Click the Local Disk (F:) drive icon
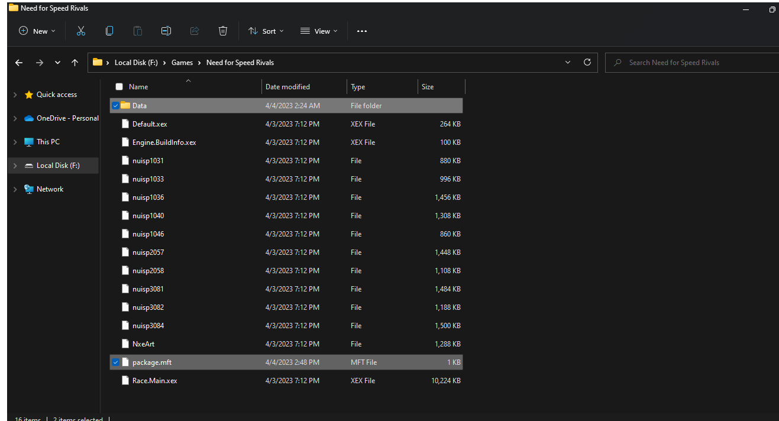 (x=29, y=166)
